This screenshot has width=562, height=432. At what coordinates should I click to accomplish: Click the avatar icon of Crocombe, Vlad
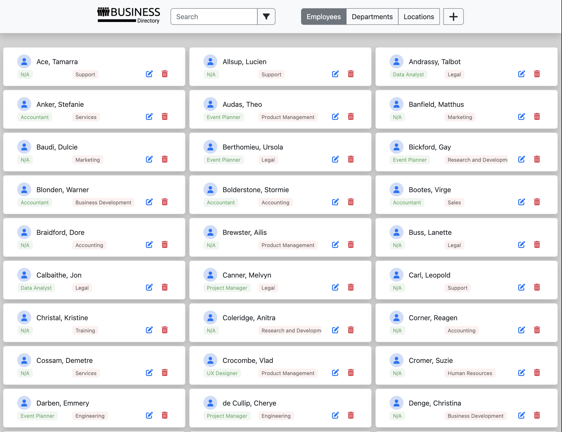click(x=210, y=360)
